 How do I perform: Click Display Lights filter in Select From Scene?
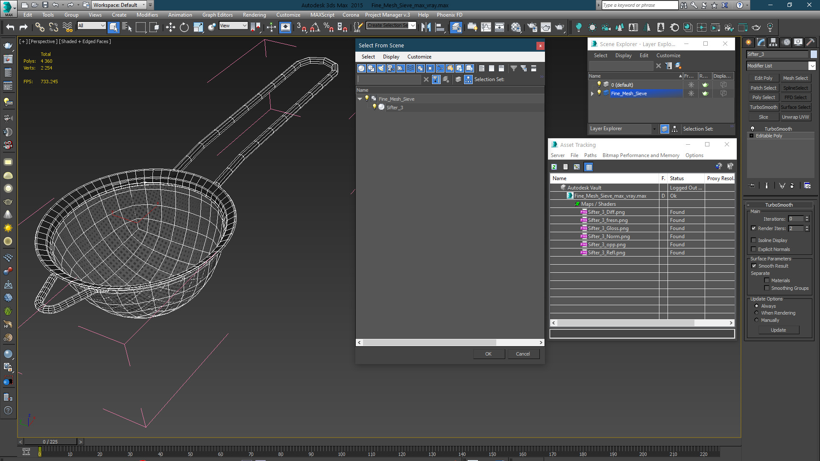[x=381, y=68]
